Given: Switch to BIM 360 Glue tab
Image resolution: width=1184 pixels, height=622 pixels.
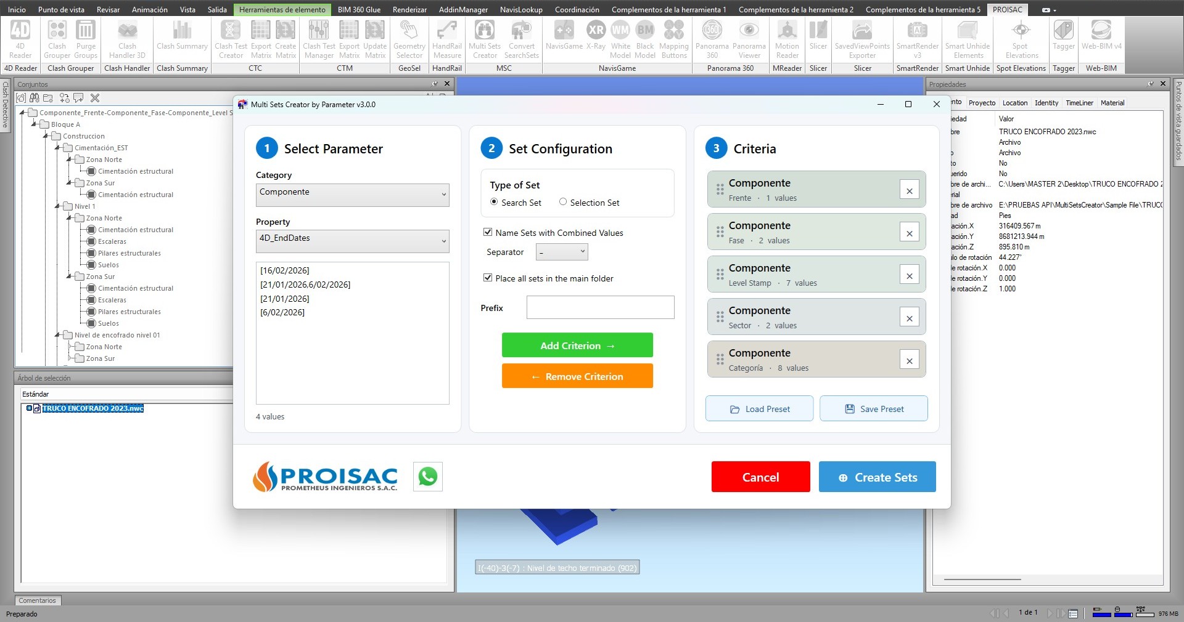Looking at the screenshot, I should pos(359,9).
